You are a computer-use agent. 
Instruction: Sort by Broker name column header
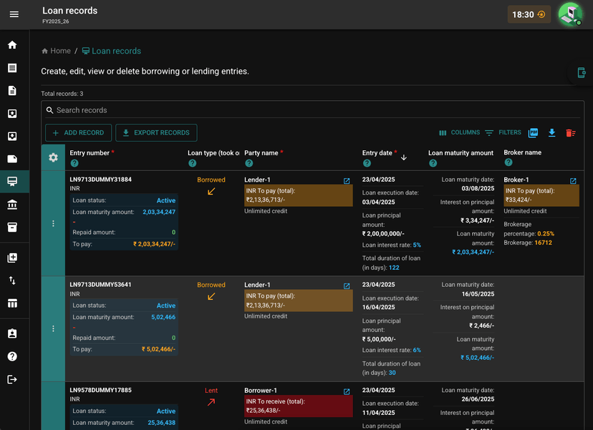[522, 152]
